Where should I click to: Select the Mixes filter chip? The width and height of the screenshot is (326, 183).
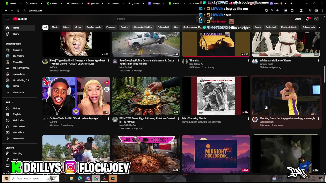point(66,27)
